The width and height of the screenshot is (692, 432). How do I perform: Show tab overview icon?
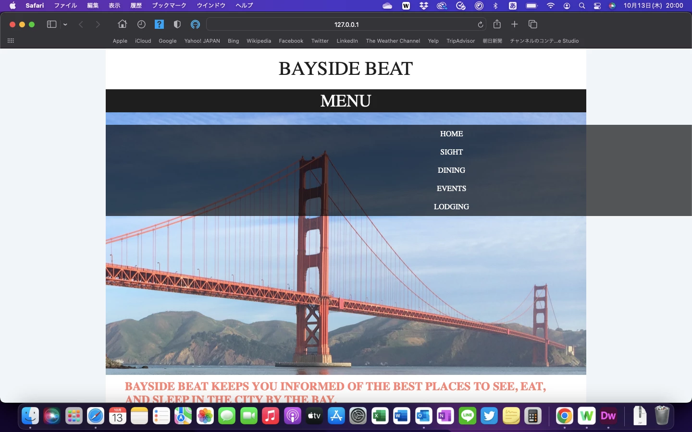tap(532, 24)
